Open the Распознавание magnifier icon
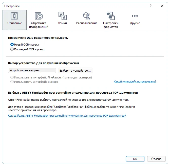Image resolution: width=170 pixels, height=166 pixels. pyautogui.click(x=87, y=16)
